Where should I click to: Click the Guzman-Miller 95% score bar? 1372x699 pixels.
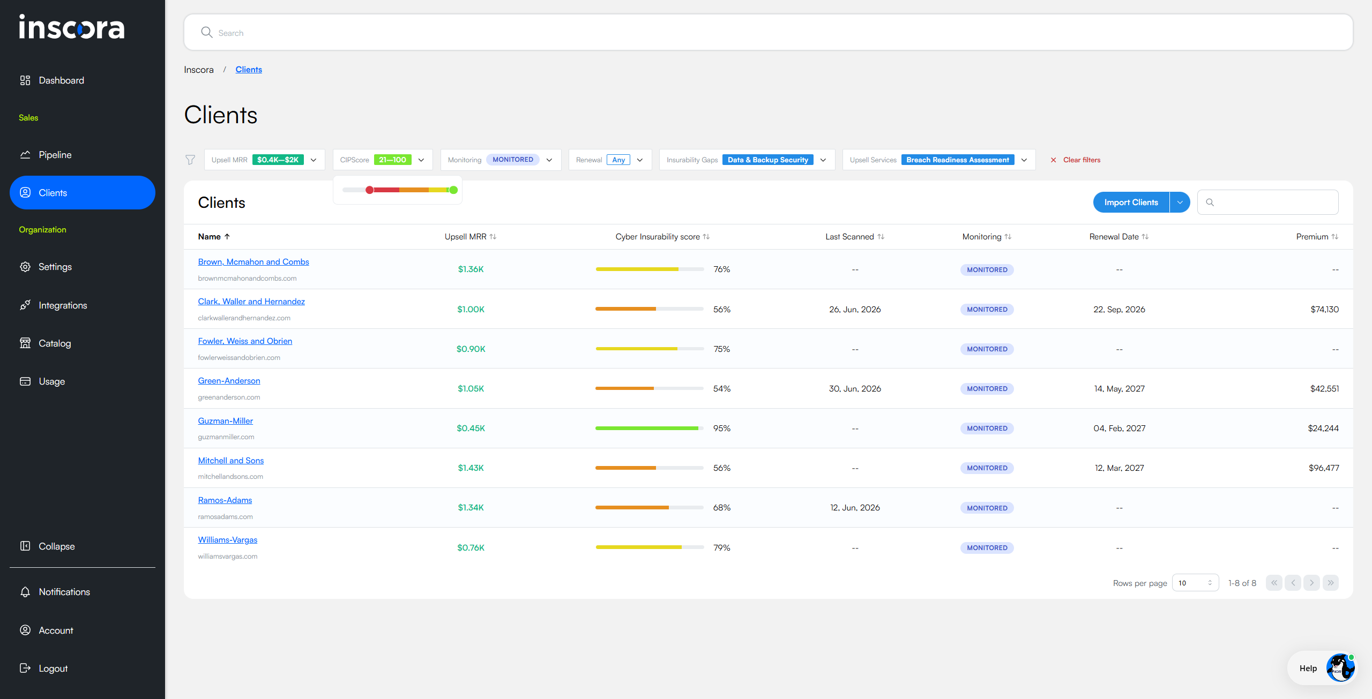click(x=650, y=428)
